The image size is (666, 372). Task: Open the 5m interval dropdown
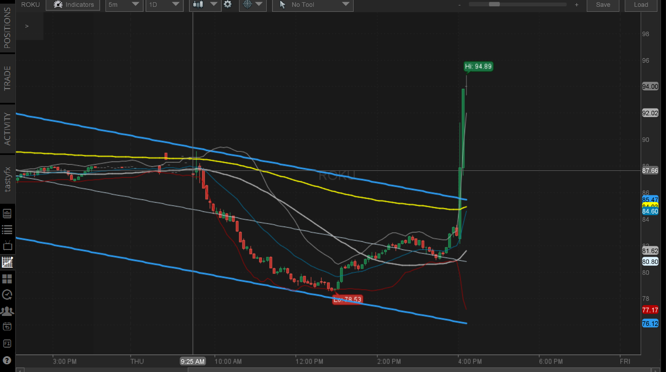pos(124,5)
